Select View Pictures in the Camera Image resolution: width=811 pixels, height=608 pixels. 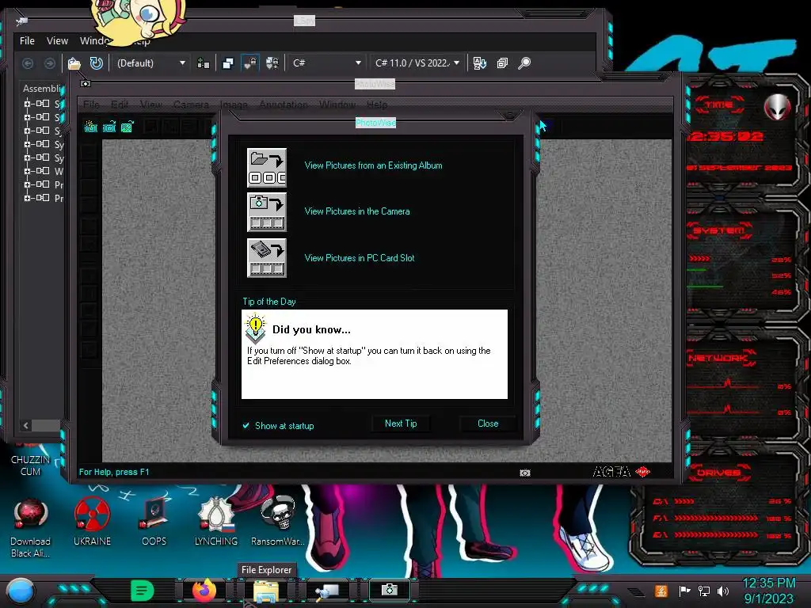pyautogui.click(x=357, y=211)
